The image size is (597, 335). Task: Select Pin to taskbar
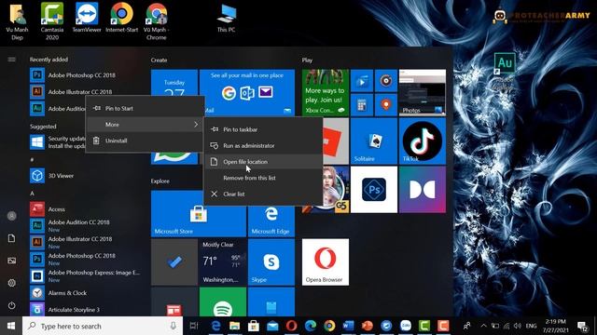click(263, 129)
